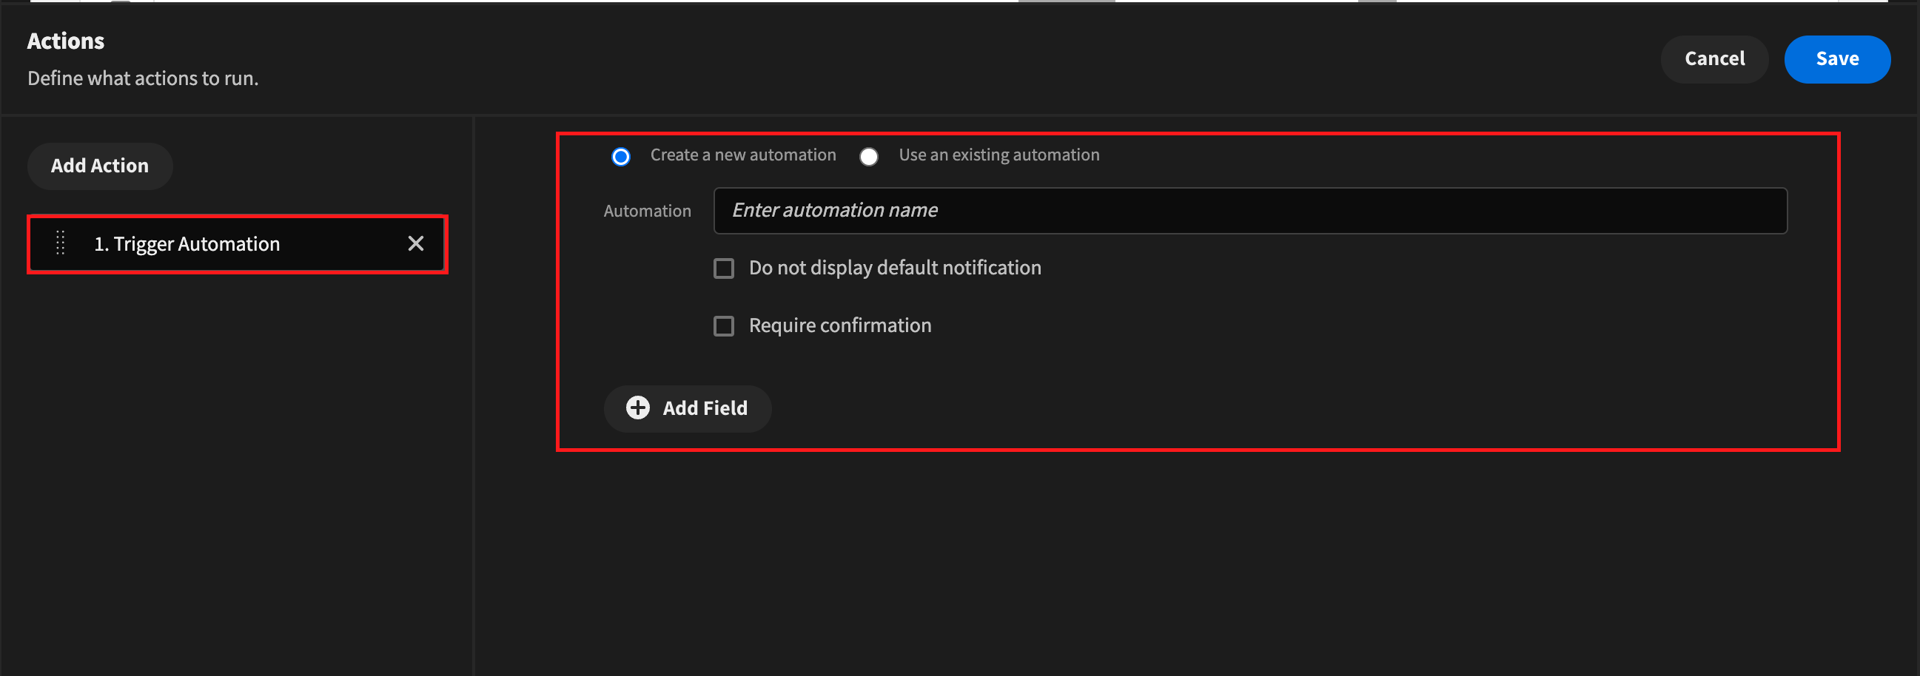Check the Require confirmation box
Image resolution: width=1920 pixels, height=676 pixels.
[724, 325]
